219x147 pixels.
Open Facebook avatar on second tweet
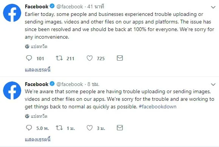pyautogui.click(x=12, y=91)
